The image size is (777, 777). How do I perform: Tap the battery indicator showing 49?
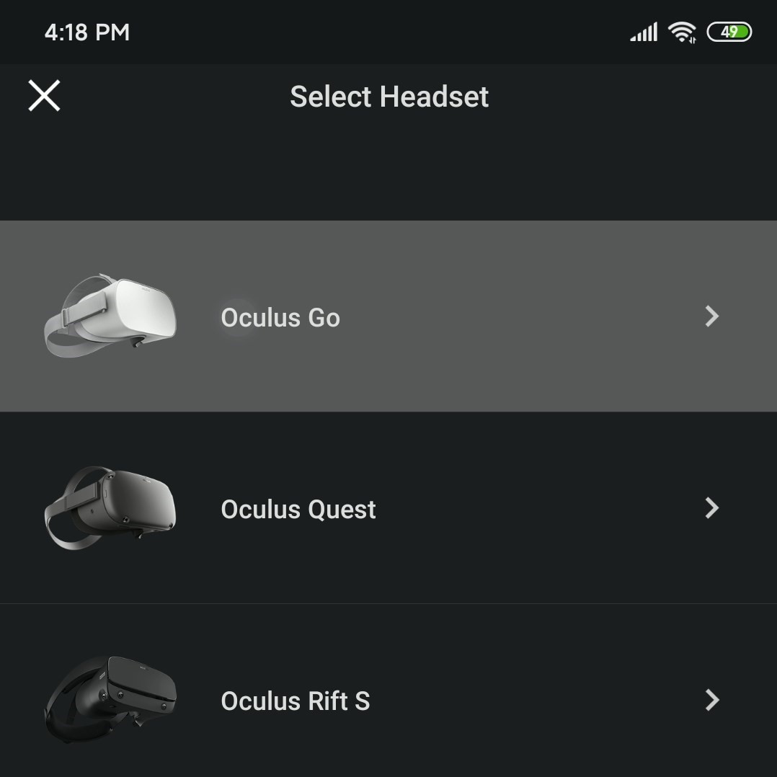[x=729, y=32]
